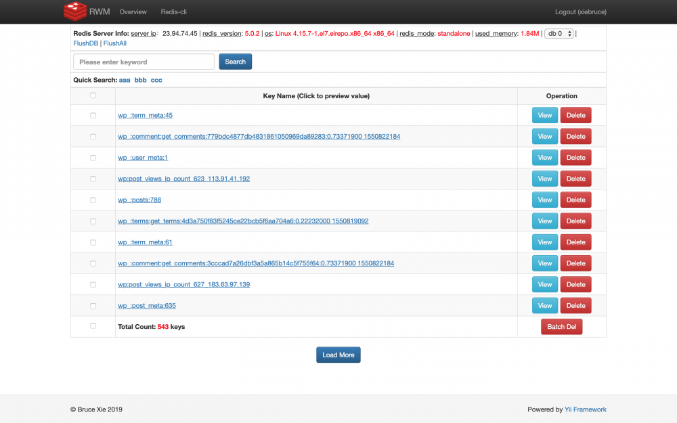
Task: View the wp_:posts:788 row
Action: point(545,200)
